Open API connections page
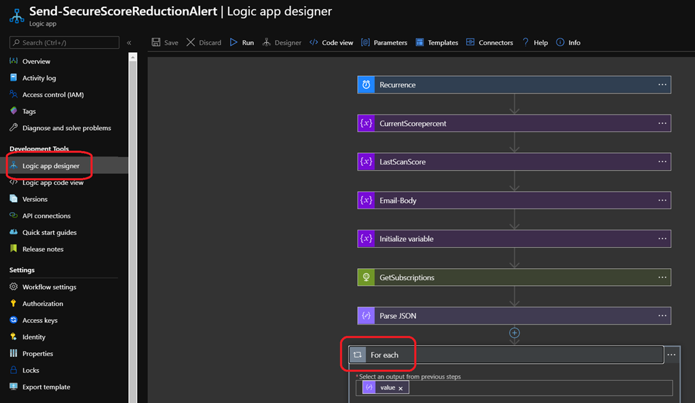 (x=46, y=216)
